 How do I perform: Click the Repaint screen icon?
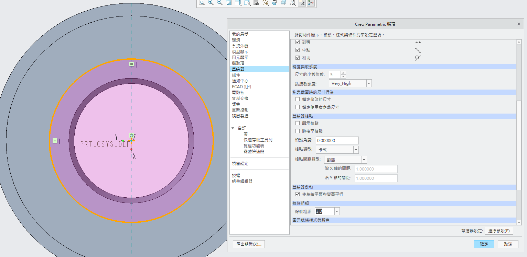coord(229,3)
